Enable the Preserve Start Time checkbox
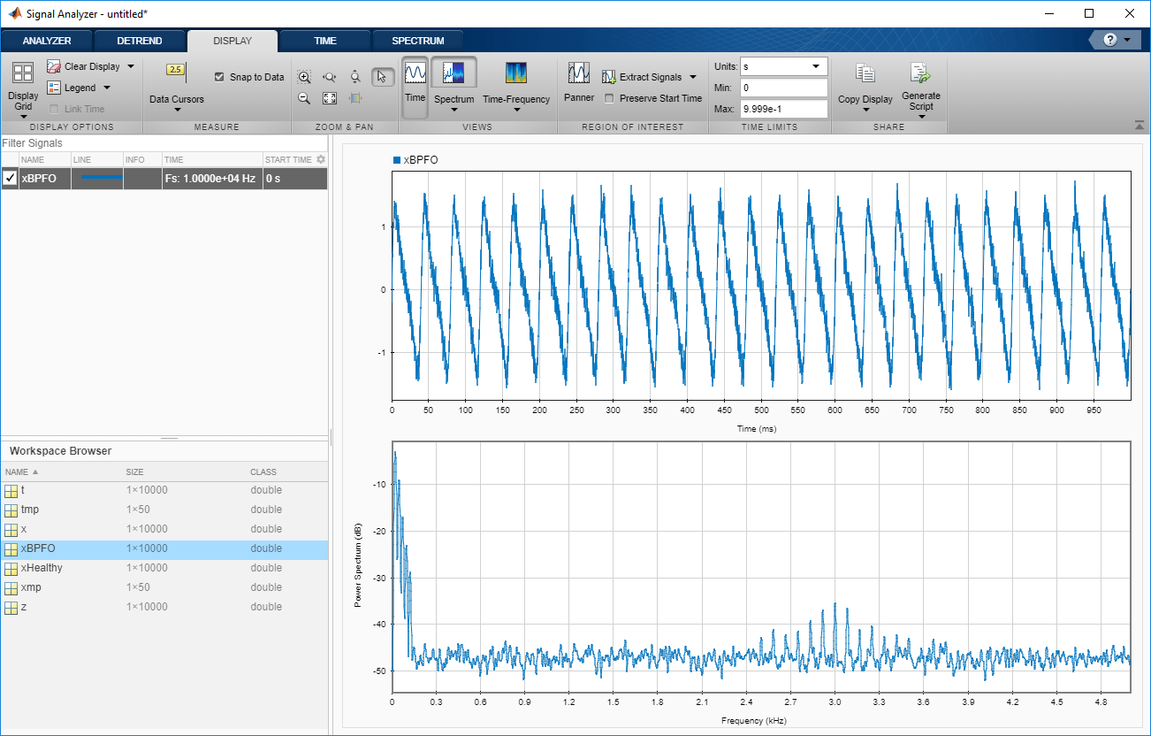The image size is (1151, 736). (609, 98)
